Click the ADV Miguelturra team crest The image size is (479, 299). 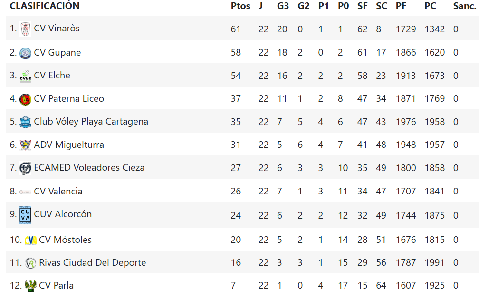[x=25, y=145]
